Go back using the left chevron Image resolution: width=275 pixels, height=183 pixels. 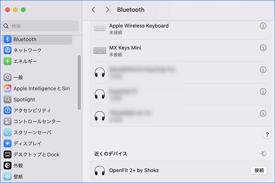[x=93, y=10]
